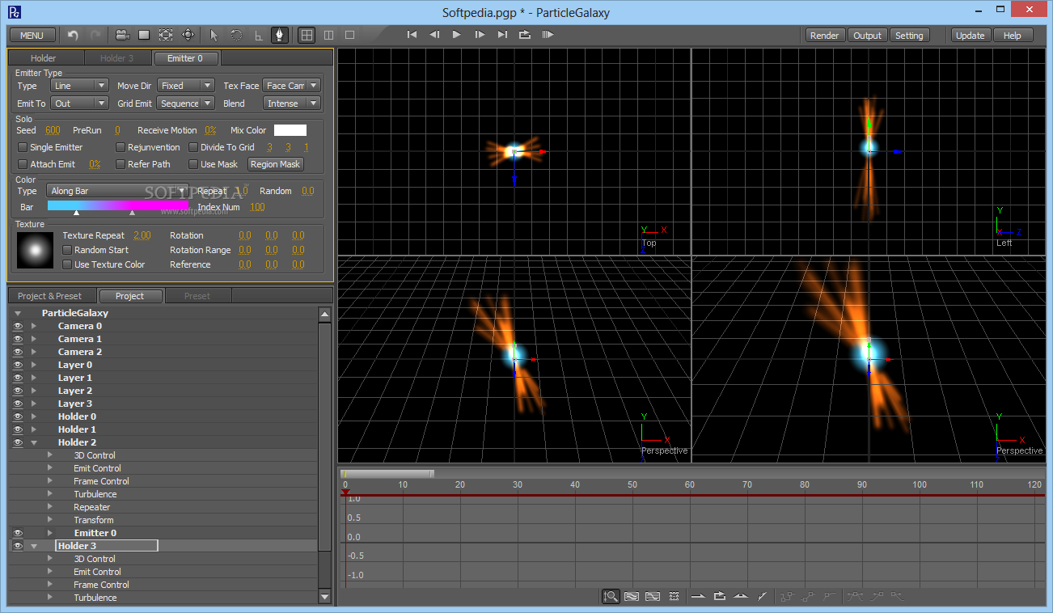Expand the Holder 0 tree node

tap(34, 416)
